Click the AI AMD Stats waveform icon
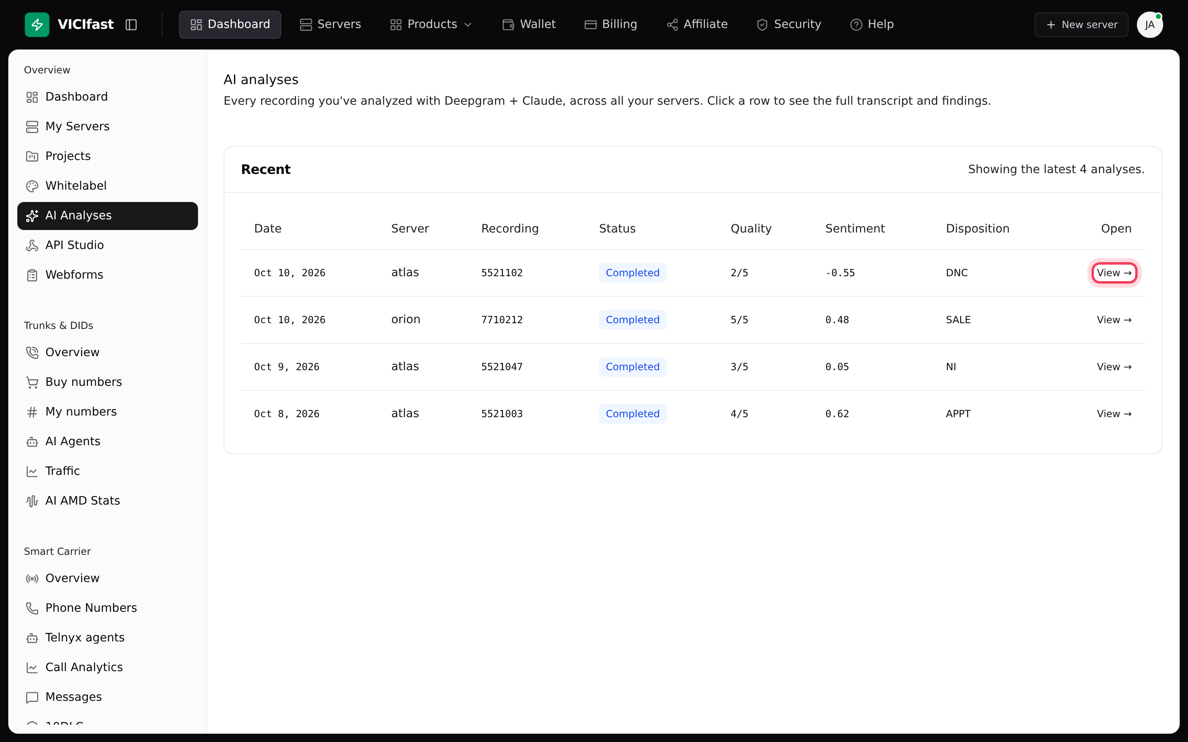This screenshot has width=1188, height=742. point(32,501)
